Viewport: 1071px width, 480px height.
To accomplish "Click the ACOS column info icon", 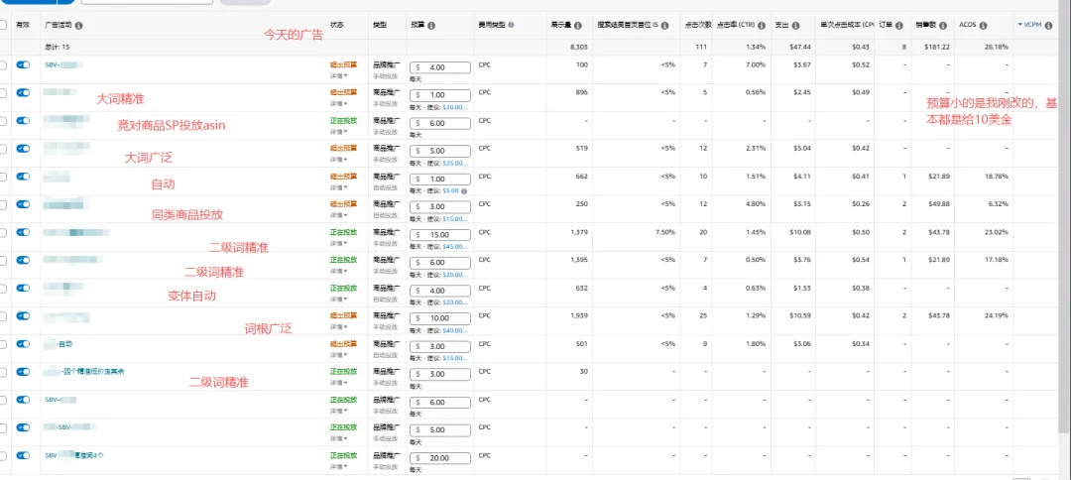I will [x=983, y=26].
